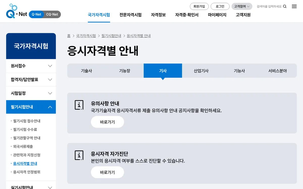Viewport: 303px width, 189px height.
Task: Open 응시자격 인정범위 in the sidebar
Action: point(27,172)
